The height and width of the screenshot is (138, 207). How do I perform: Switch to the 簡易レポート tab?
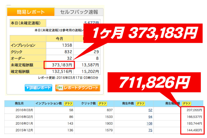30,12
